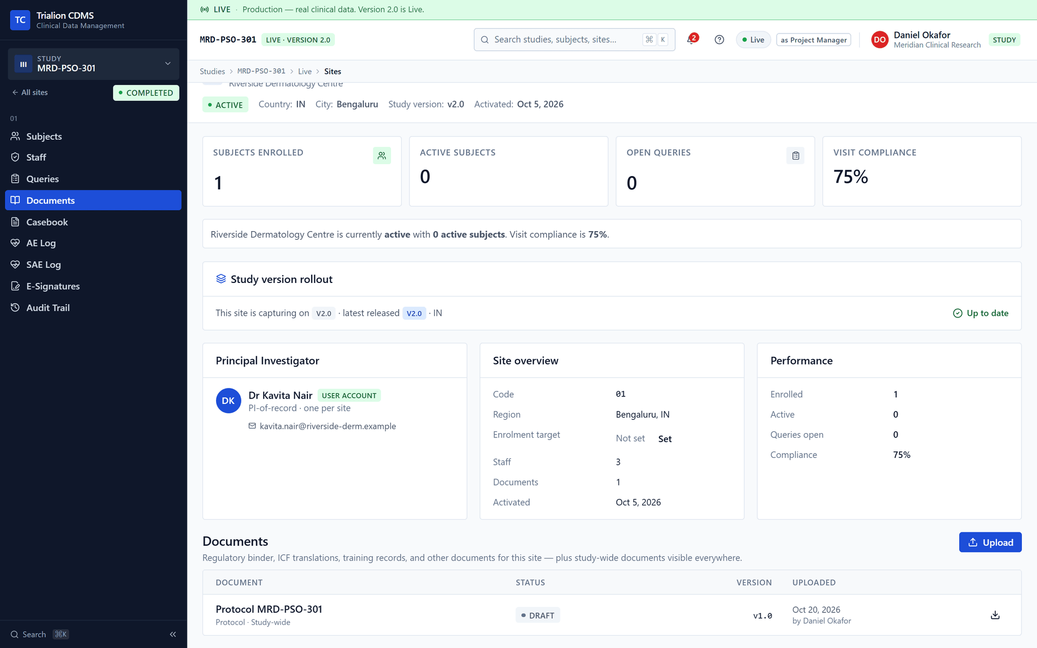Expand the MRD-PSO-301 study selector

tap(93, 64)
